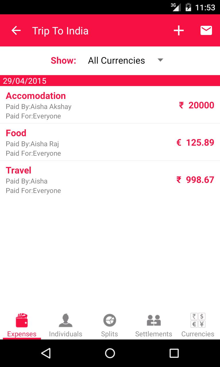Screen dimensions: 220x367
Task: Switch to the Settlements tab label
Action: pyautogui.click(x=154, y=334)
